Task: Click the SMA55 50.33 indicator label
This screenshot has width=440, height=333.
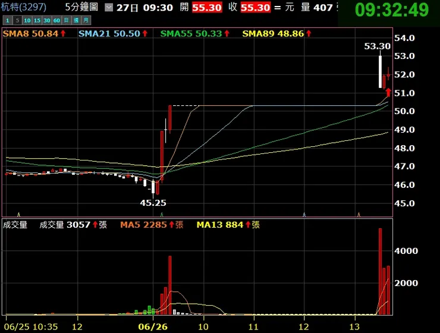Action: [x=195, y=34]
